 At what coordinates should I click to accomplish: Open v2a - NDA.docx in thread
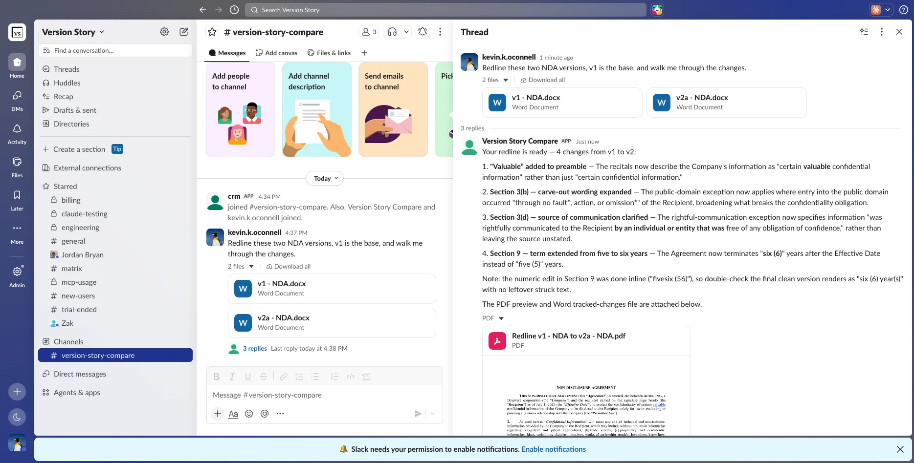726,103
